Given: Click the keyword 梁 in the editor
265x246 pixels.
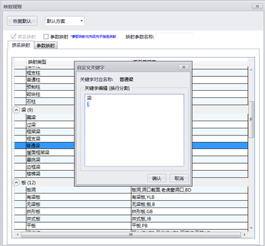Looking at the screenshot, I should click(89, 98).
